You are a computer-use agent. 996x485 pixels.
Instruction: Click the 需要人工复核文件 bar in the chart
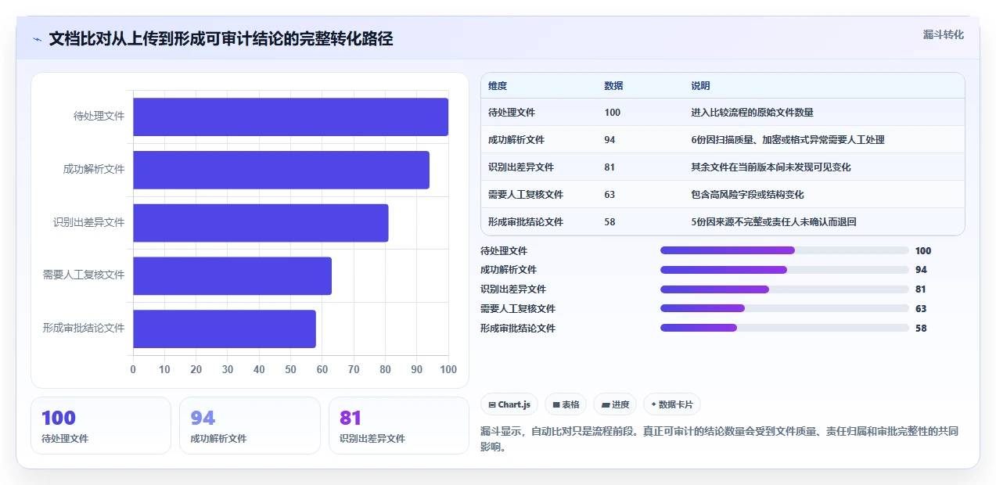(232, 276)
